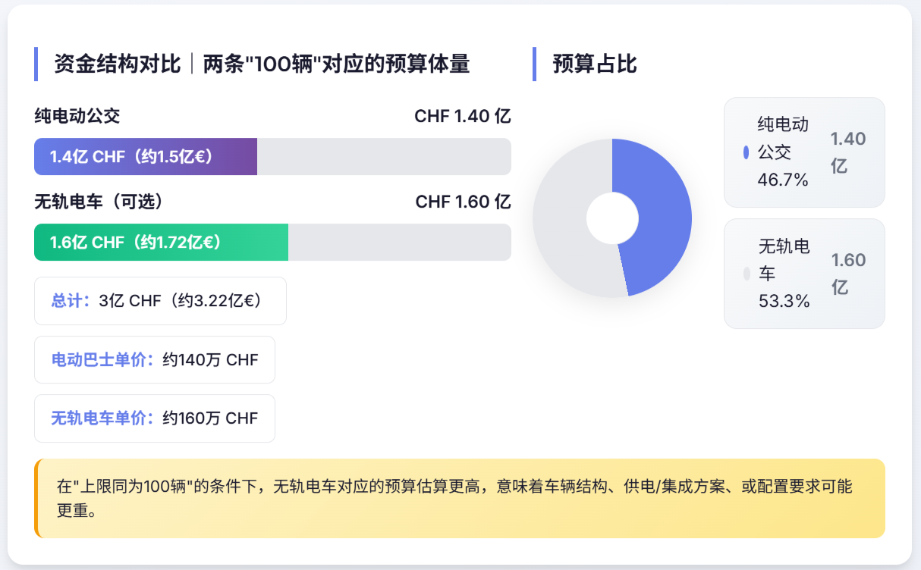Click the CHF 1.60 亿 value text
Viewport: 921px width, 570px height.
click(x=463, y=202)
